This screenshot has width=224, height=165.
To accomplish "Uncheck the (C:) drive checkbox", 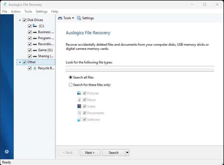I will pos(30,26).
